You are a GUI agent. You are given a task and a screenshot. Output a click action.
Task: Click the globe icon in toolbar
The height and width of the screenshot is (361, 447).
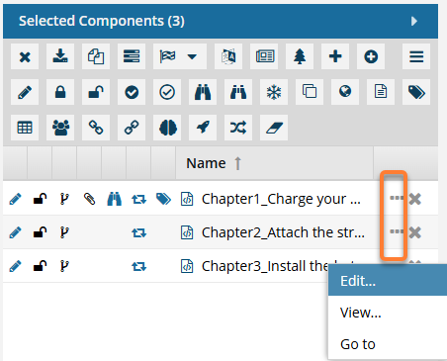point(345,92)
